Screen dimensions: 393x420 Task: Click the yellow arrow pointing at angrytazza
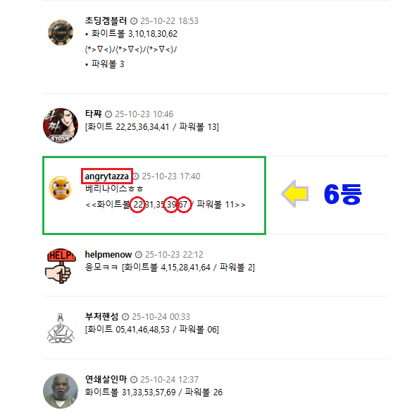point(295,193)
